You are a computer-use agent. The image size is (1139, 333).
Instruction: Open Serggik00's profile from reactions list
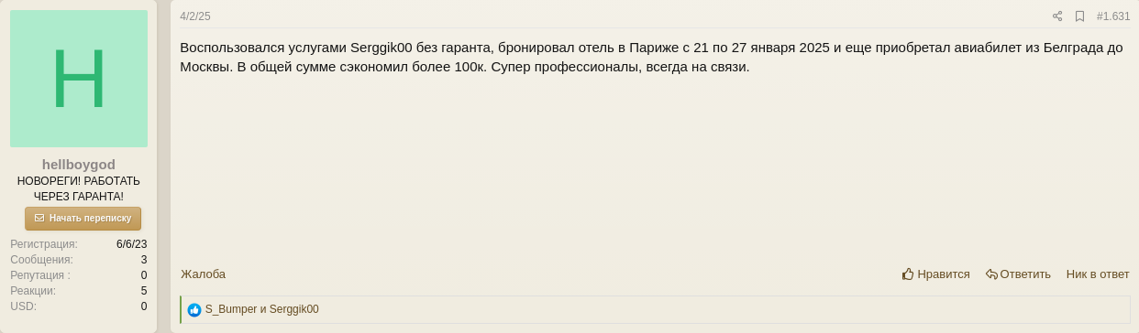[294, 310]
